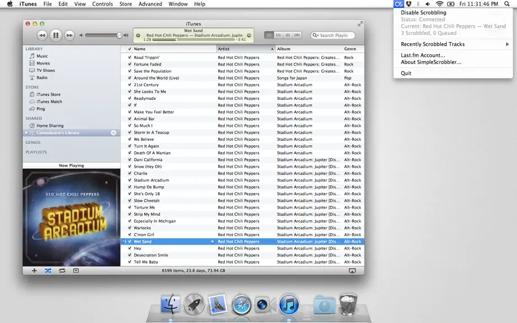This screenshot has height=323, width=517.
Task: Open AirPlay icon at window bottom right
Action: [x=352, y=271]
